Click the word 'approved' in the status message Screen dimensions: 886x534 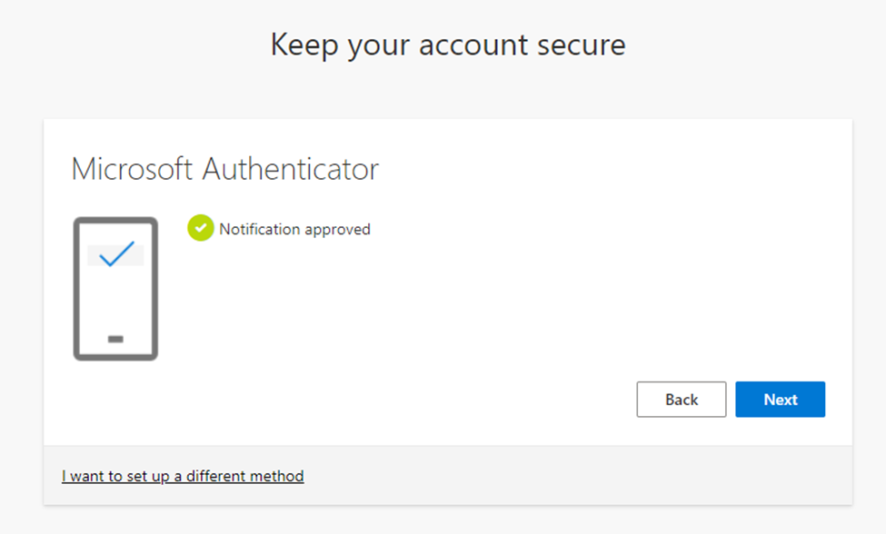point(337,229)
